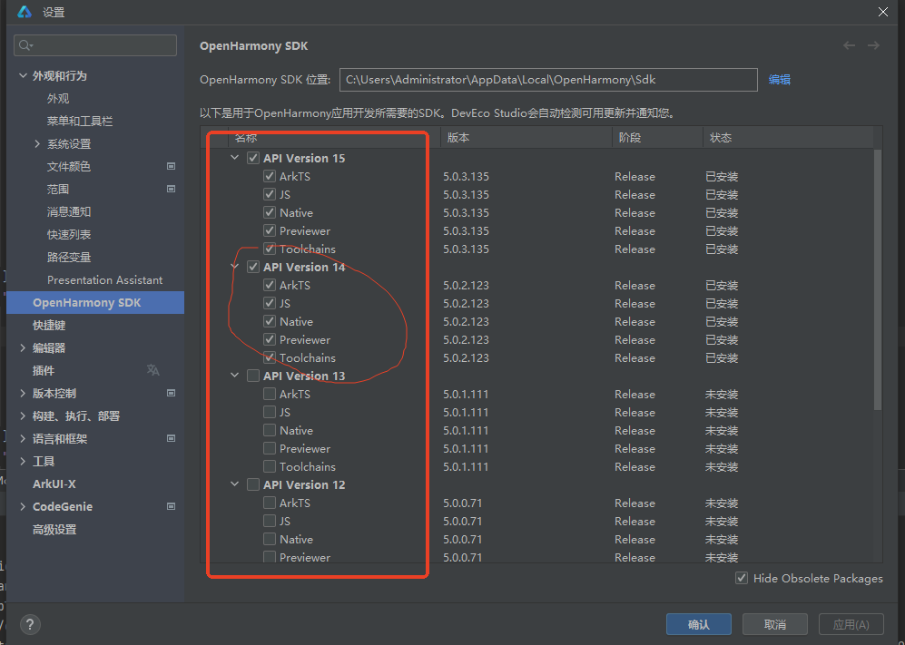This screenshot has height=645, width=905.
Task: Click the project-level icon beside CodeGenie
Action: click(x=171, y=506)
